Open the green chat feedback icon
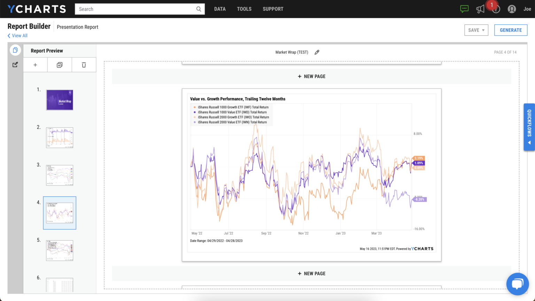This screenshot has width=535, height=301. [x=464, y=9]
